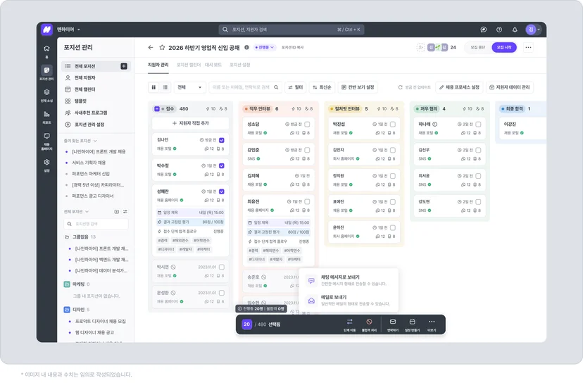Viewport: 583px width, 385px height.
Task: Click 모집 중단 button
Action: coord(478,47)
